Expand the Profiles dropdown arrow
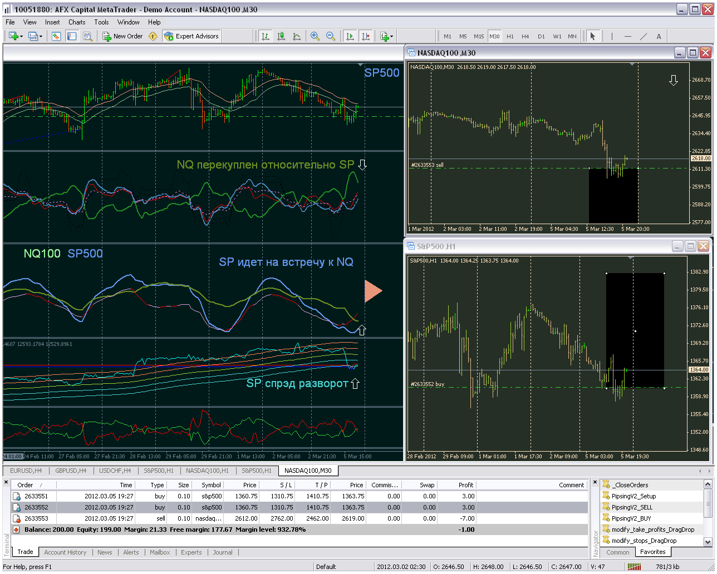Viewport: 717px width, 574px height. [41, 37]
